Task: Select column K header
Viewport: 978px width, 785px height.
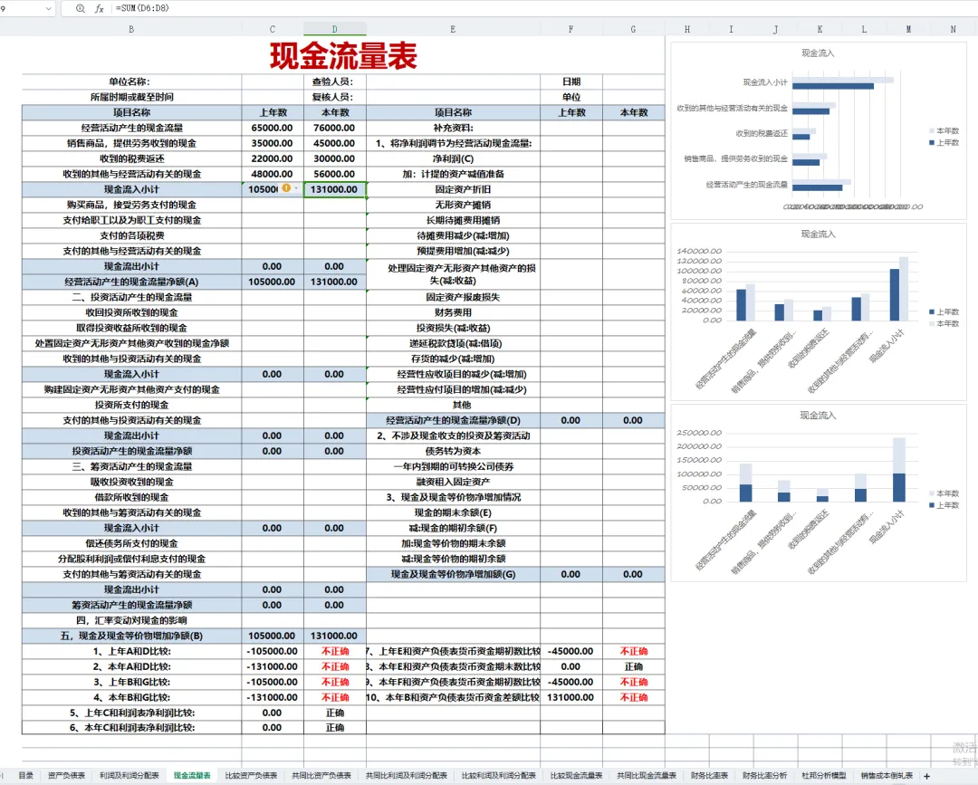Action: [x=820, y=29]
